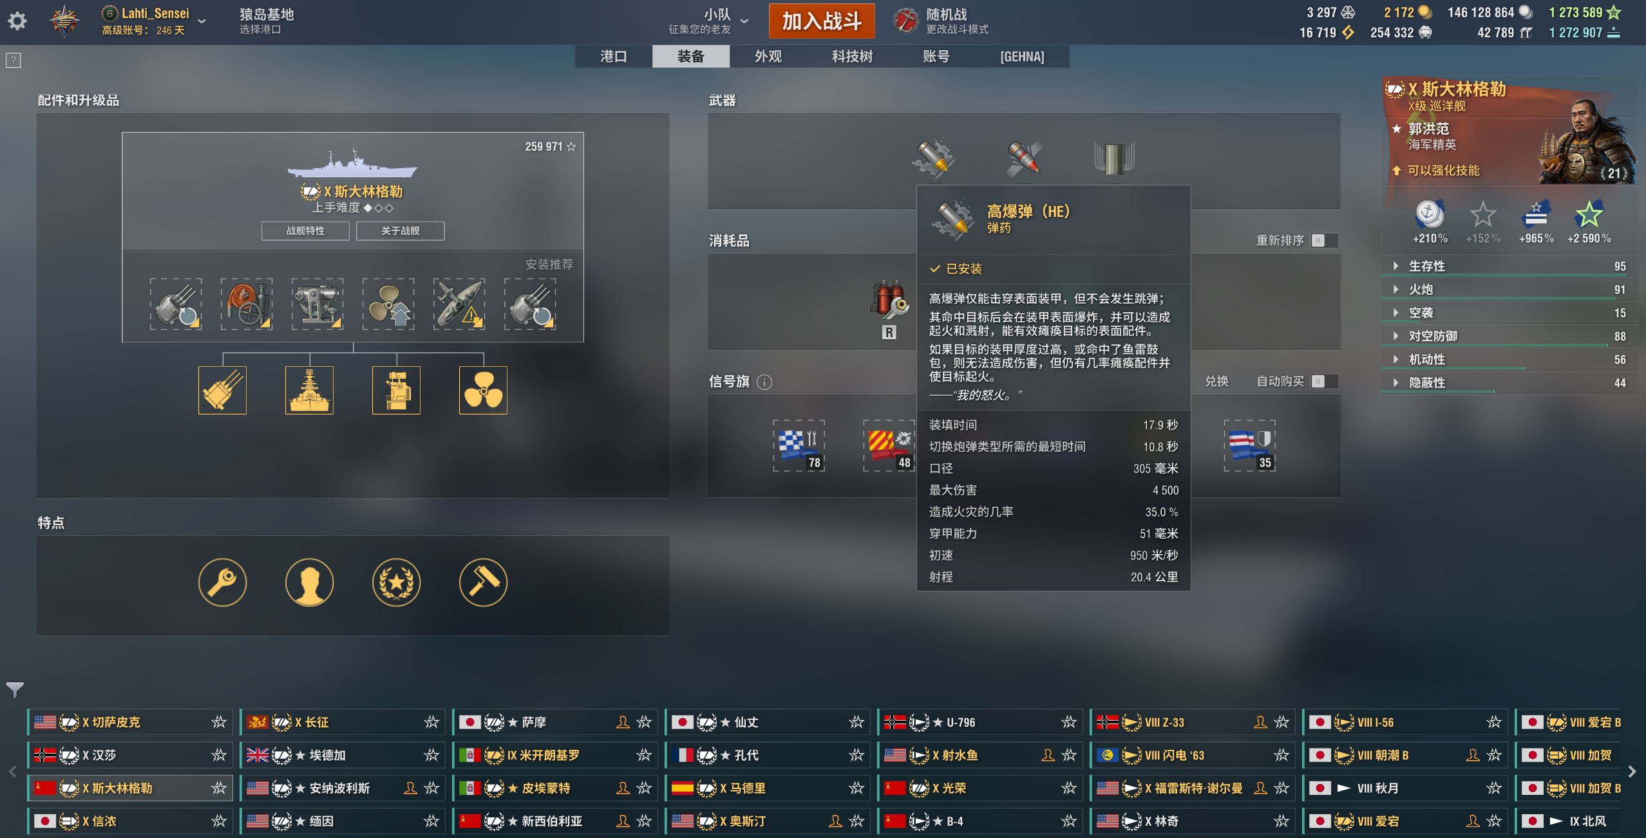Click the hull module icon
Viewport: 1646px width, 838px height.
(x=309, y=390)
